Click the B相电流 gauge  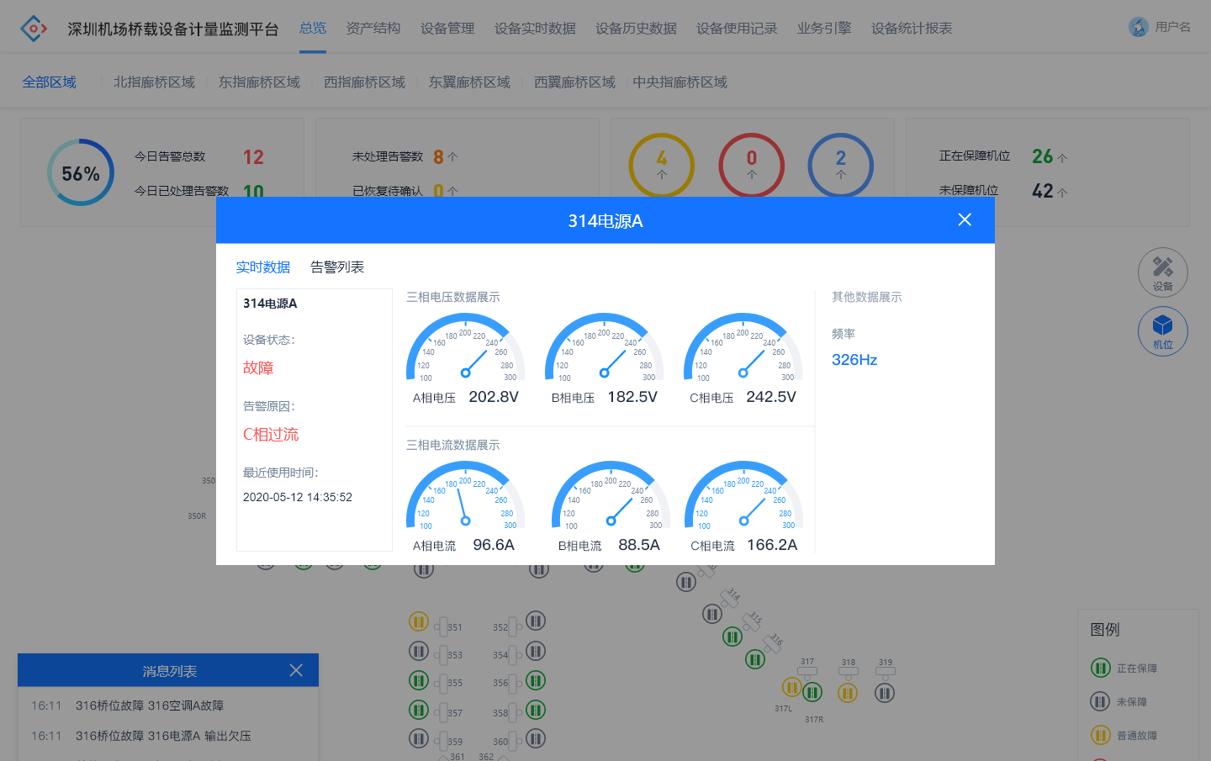pyautogui.click(x=611, y=495)
